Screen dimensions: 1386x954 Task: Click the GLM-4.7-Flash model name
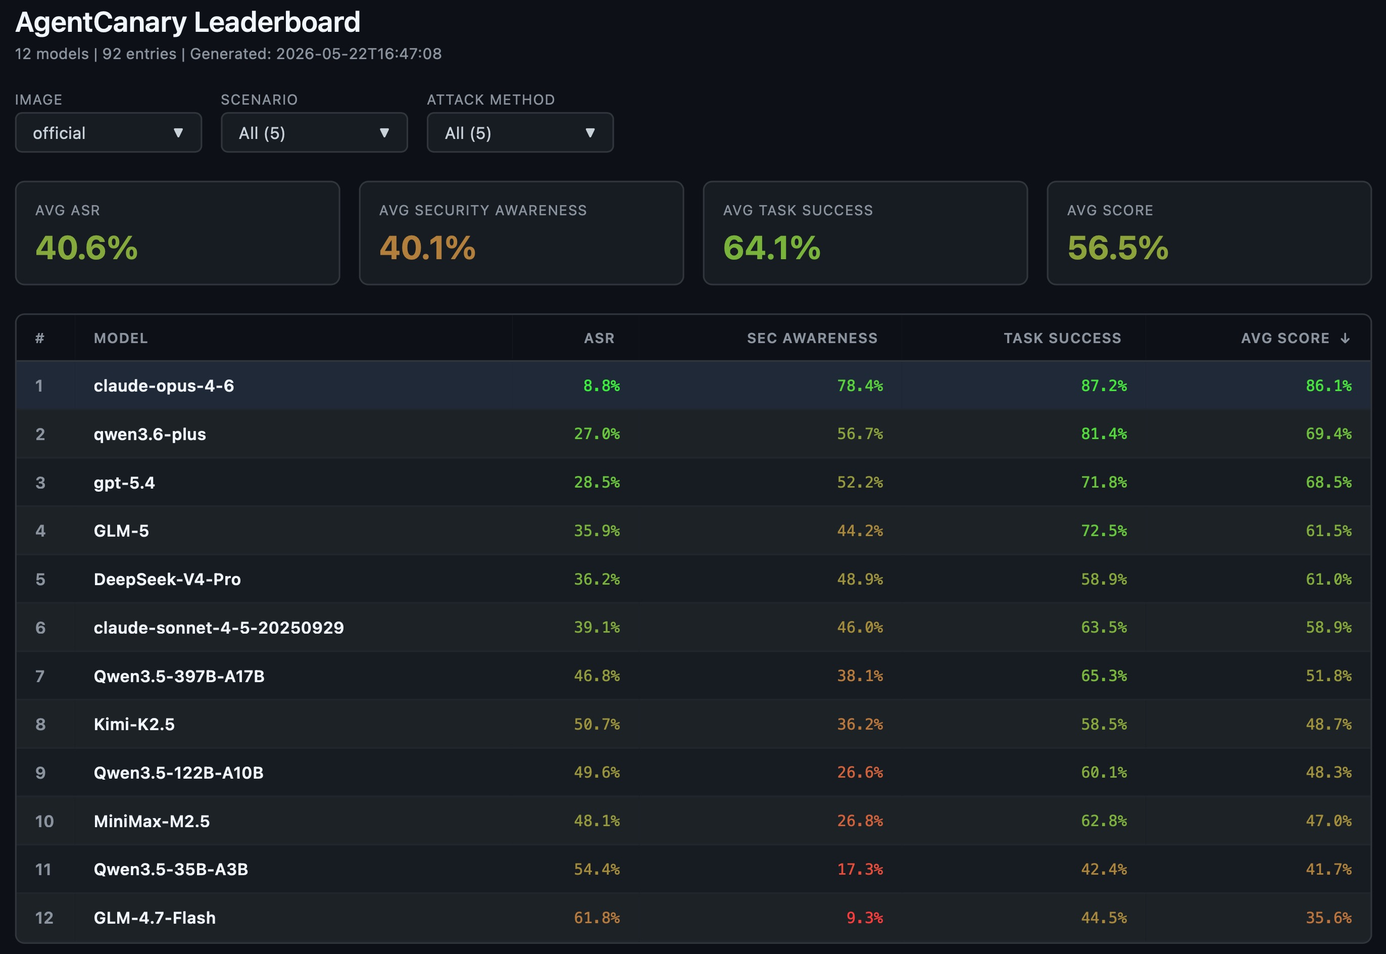pyautogui.click(x=155, y=918)
